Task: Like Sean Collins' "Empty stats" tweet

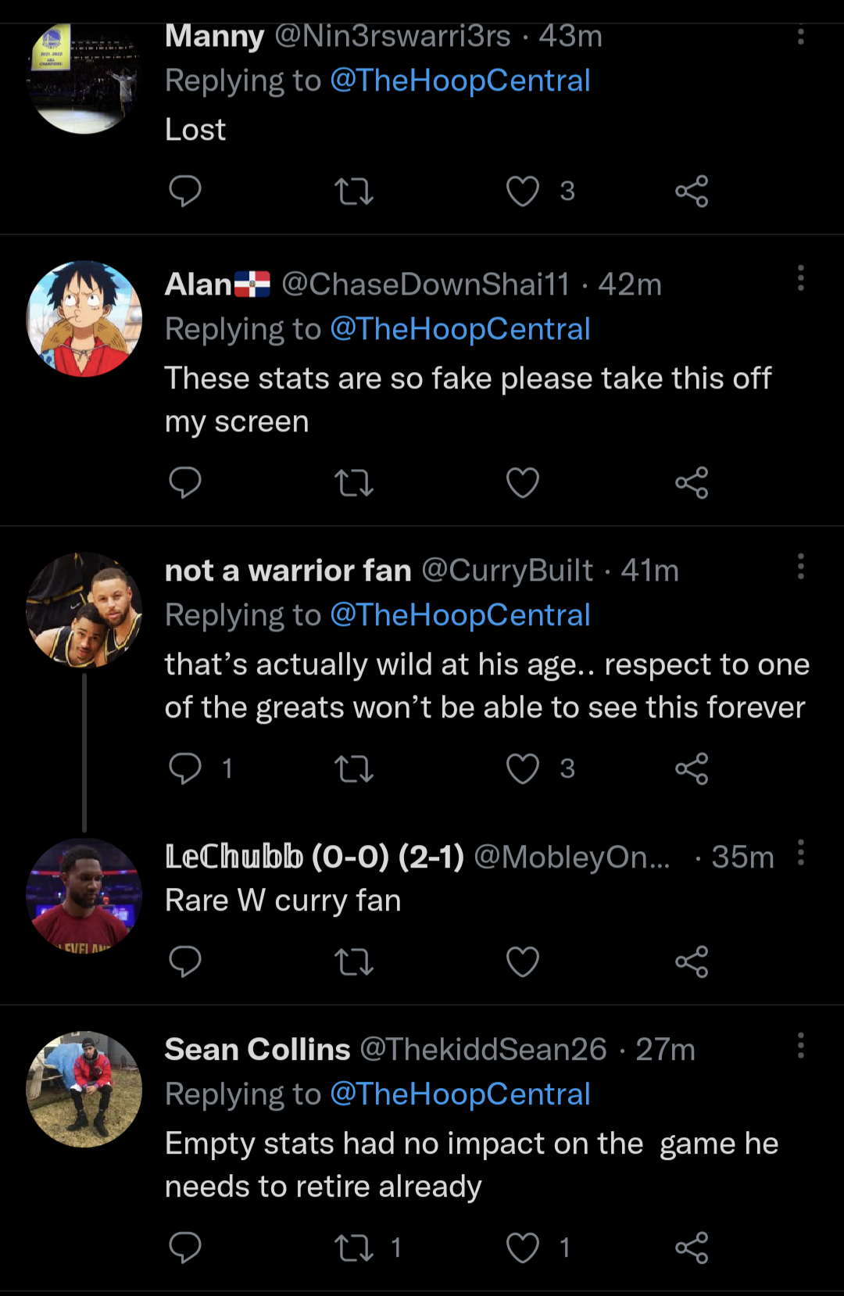Action: [x=523, y=1248]
